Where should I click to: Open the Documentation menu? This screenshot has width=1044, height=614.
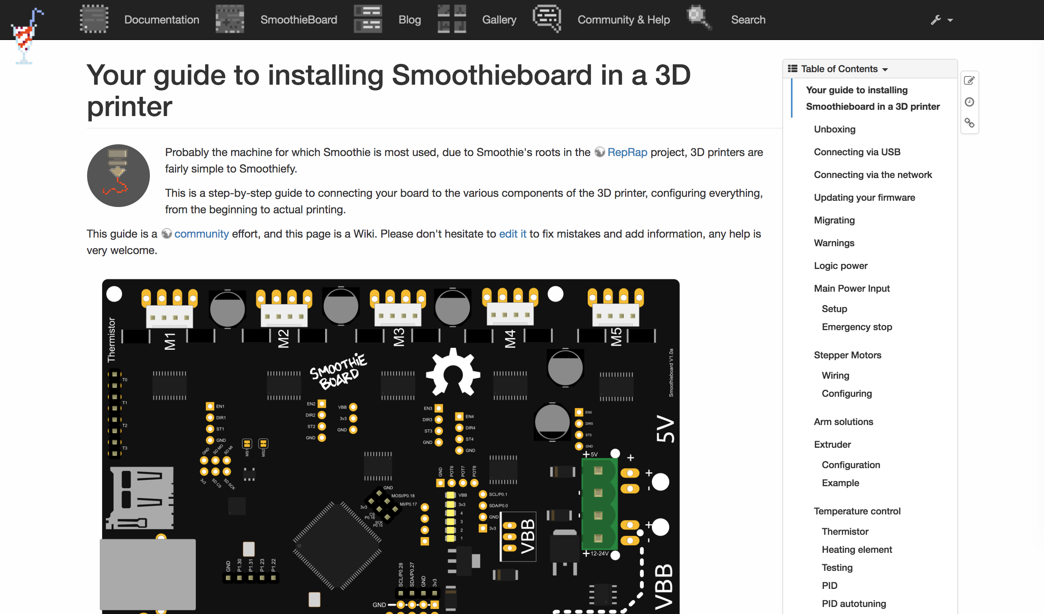[x=162, y=20]
